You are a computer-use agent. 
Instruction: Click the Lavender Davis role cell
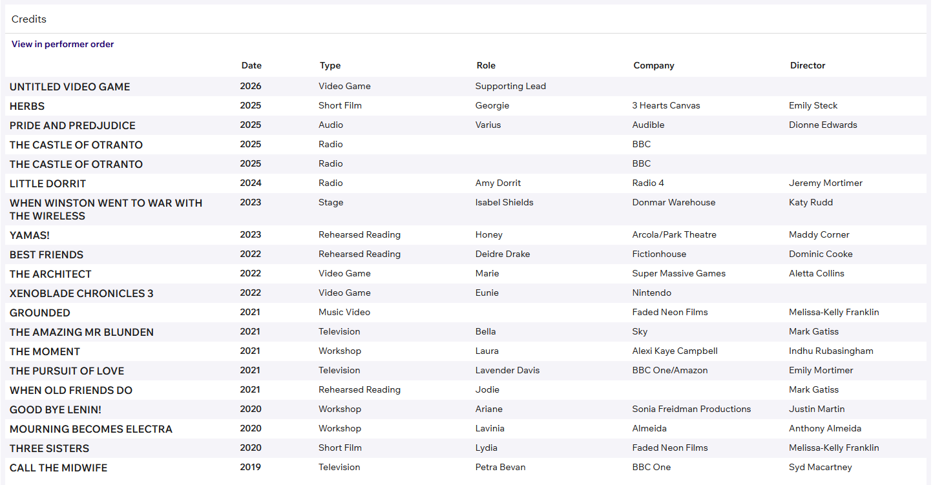[x=508, y=370]
